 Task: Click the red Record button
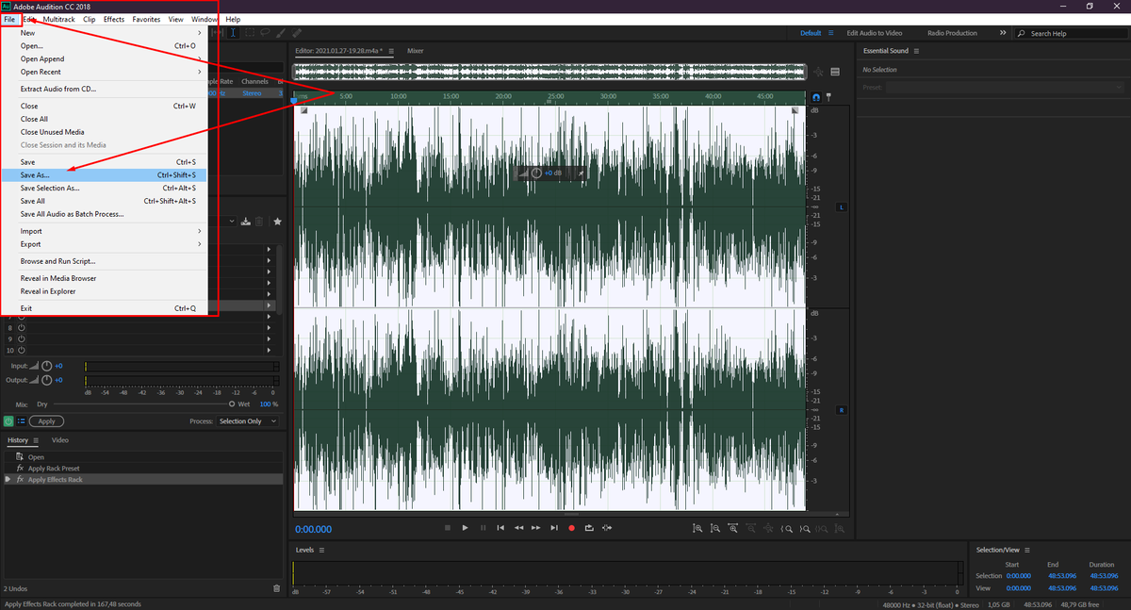pyautogui.click(x=571, y=528)
